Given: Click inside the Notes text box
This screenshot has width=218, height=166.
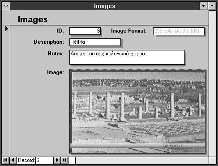Looking at the screenshot, I should click(127, 57).
